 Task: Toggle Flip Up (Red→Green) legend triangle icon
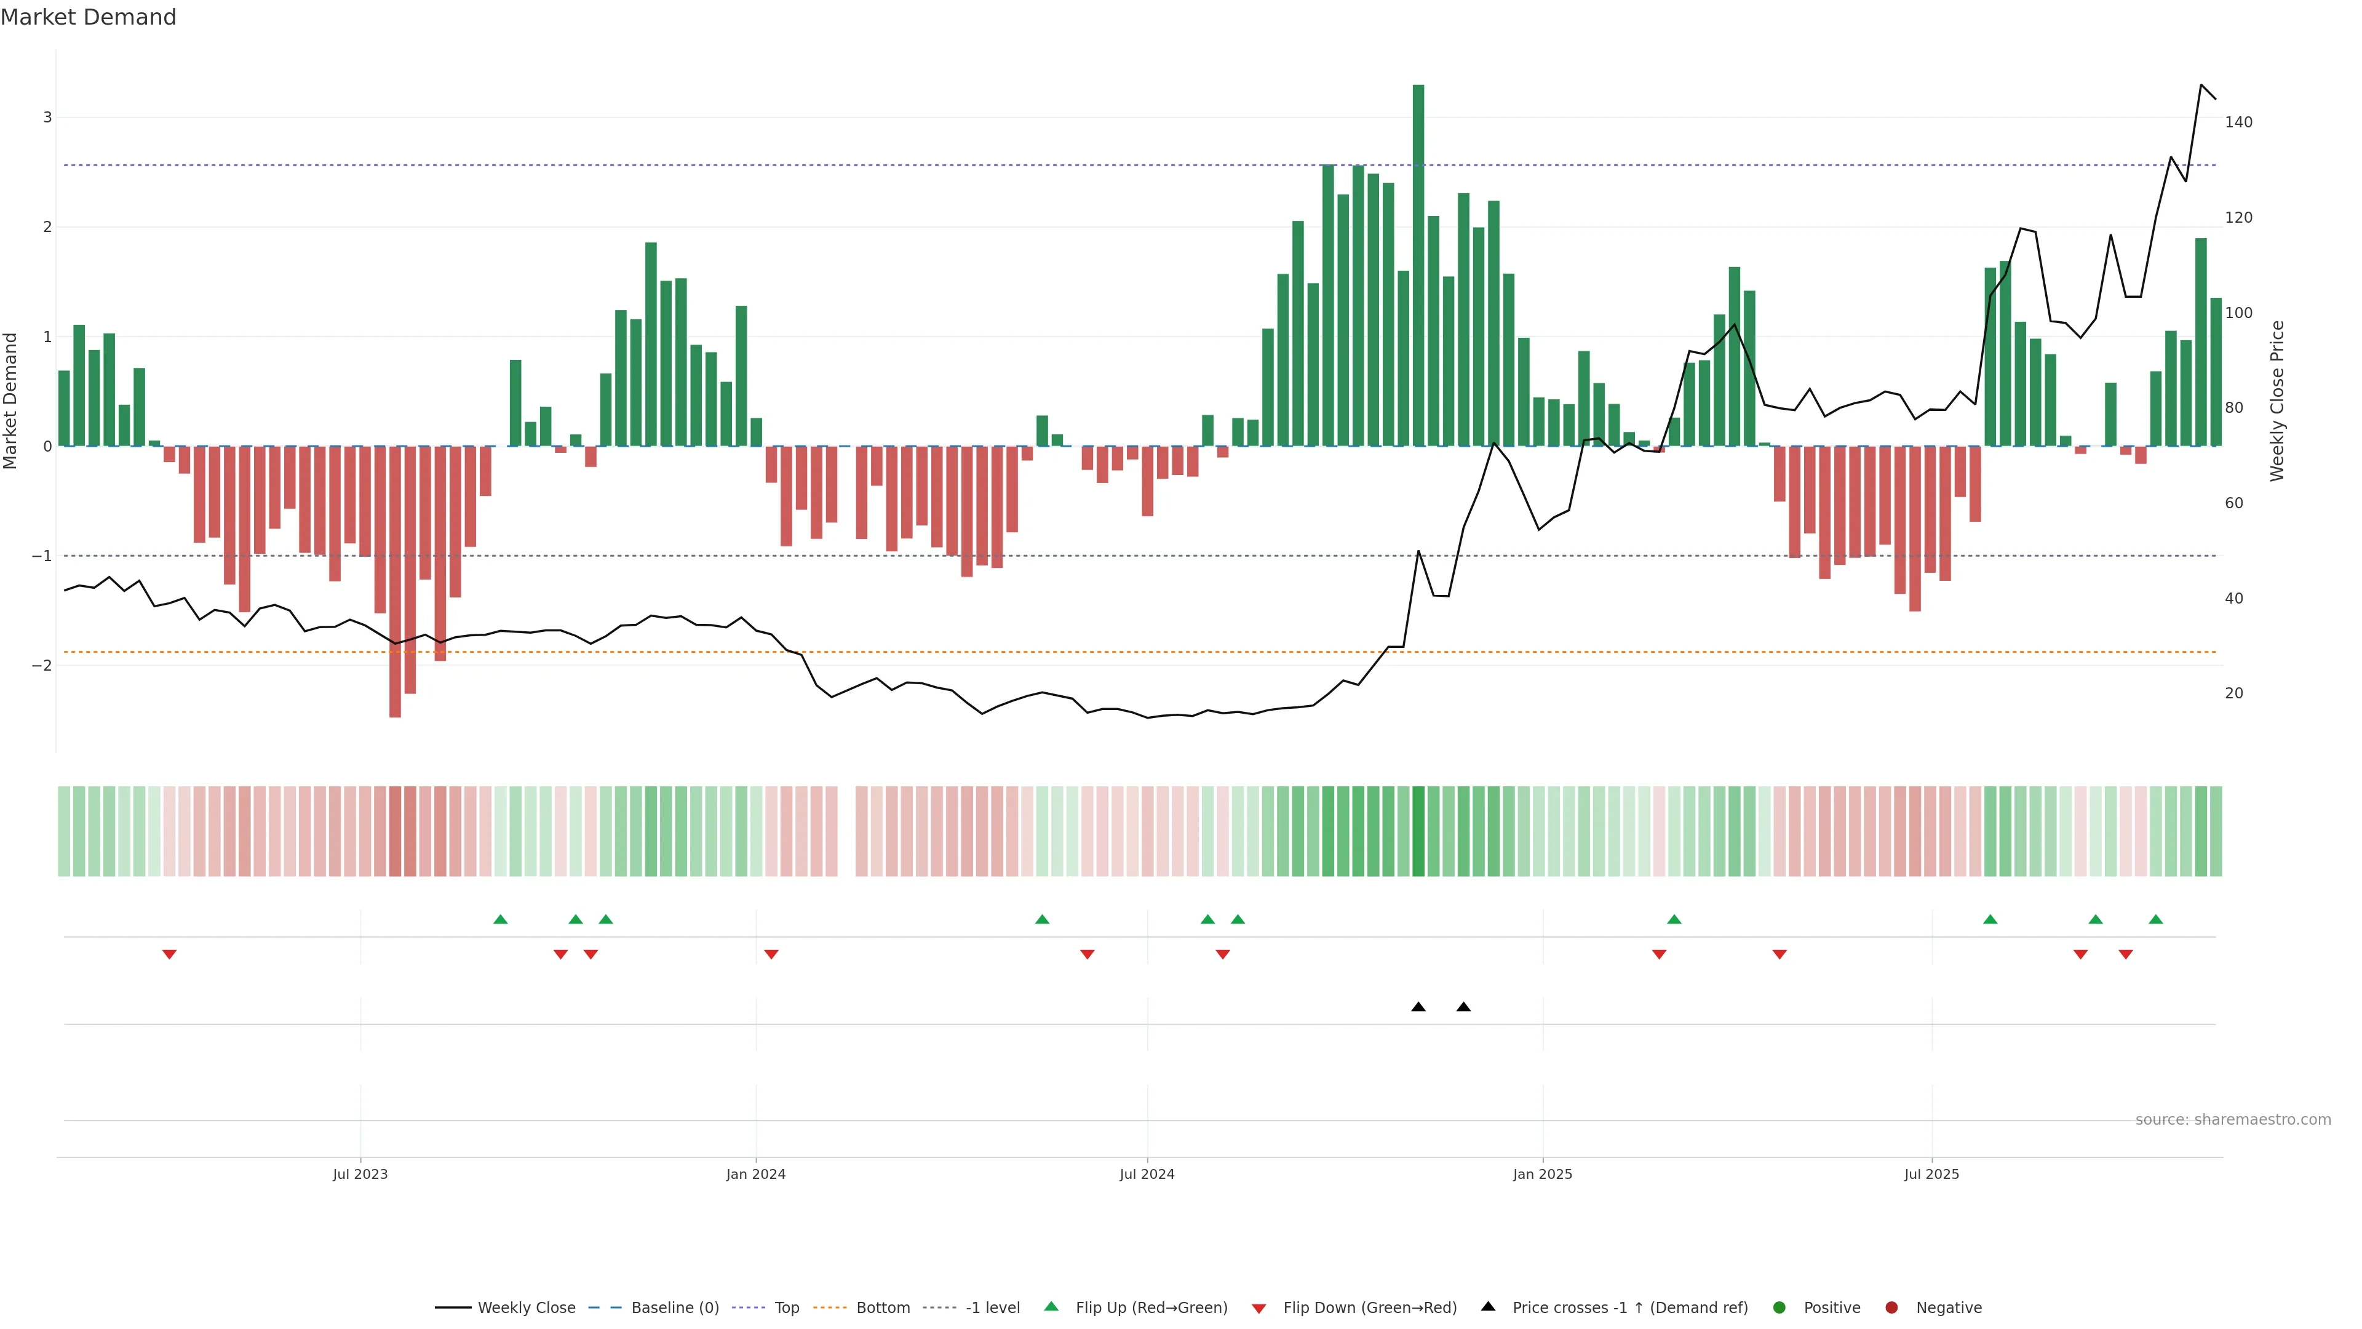[1052, 1306]
